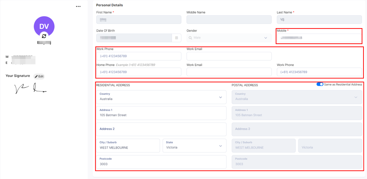Click the City / Suburb residential field

coord(128,146)
